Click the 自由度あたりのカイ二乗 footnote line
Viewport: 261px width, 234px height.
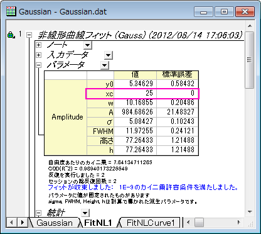[100, 162]
